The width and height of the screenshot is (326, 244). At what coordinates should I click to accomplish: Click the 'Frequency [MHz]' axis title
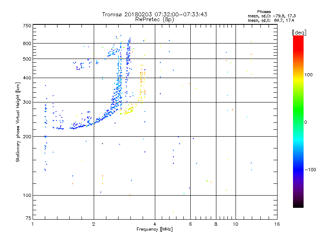coord(154,229)
